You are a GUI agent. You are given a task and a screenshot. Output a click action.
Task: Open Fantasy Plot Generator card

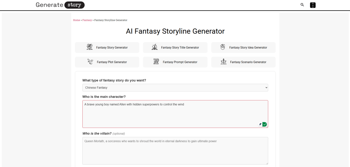tap(107, 62)
